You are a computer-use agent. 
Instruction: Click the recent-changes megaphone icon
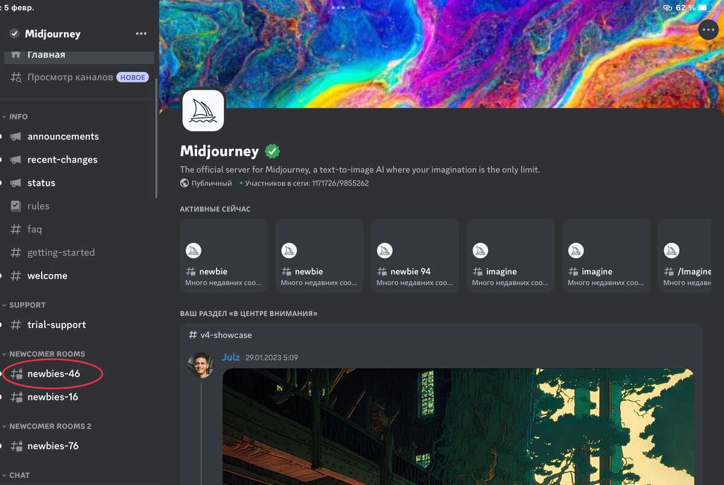coord(16,160)
